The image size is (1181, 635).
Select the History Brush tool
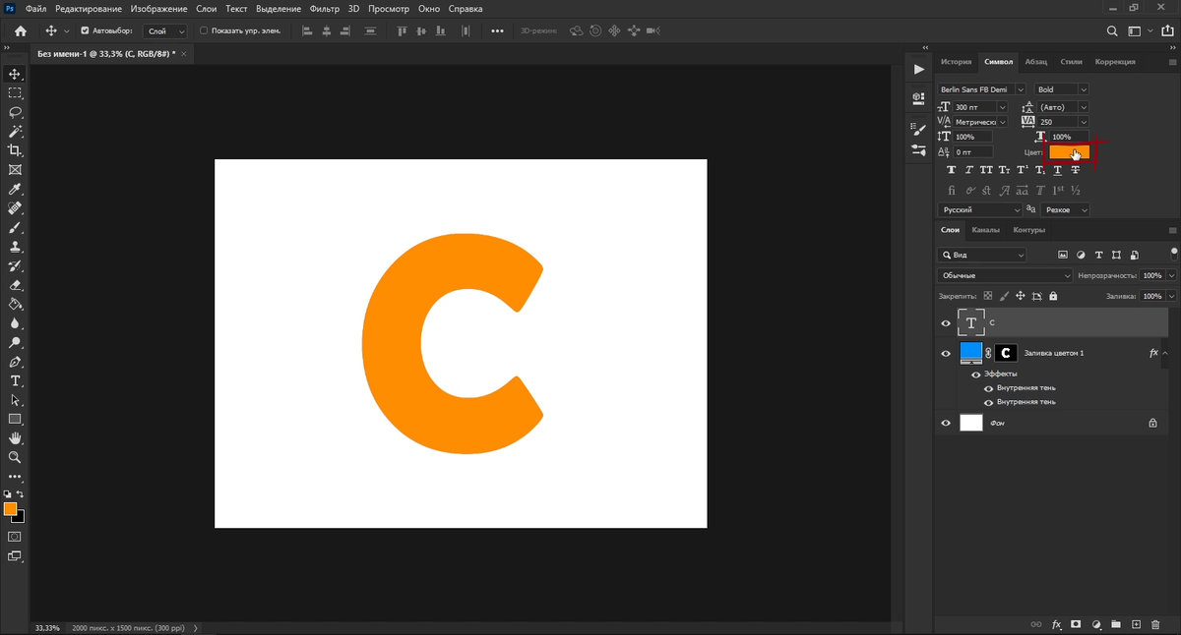coord(15,265)
